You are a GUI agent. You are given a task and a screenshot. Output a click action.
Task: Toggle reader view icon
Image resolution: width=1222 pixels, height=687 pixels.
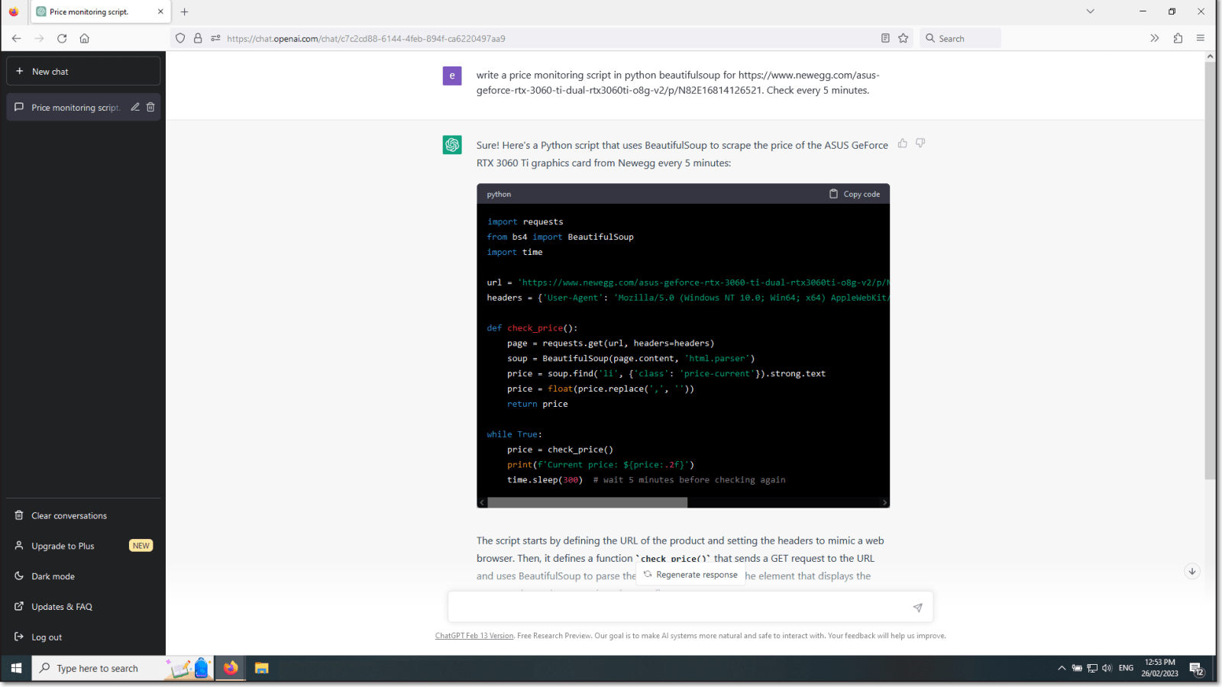coord(885,38)
